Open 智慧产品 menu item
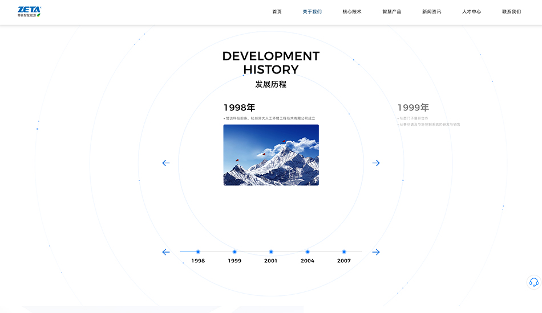This screenshot has width=542, height=313. point(392,11)
